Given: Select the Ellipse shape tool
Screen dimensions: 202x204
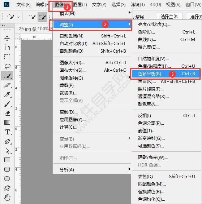Looking at the screenshot, I should pos(7,179).
